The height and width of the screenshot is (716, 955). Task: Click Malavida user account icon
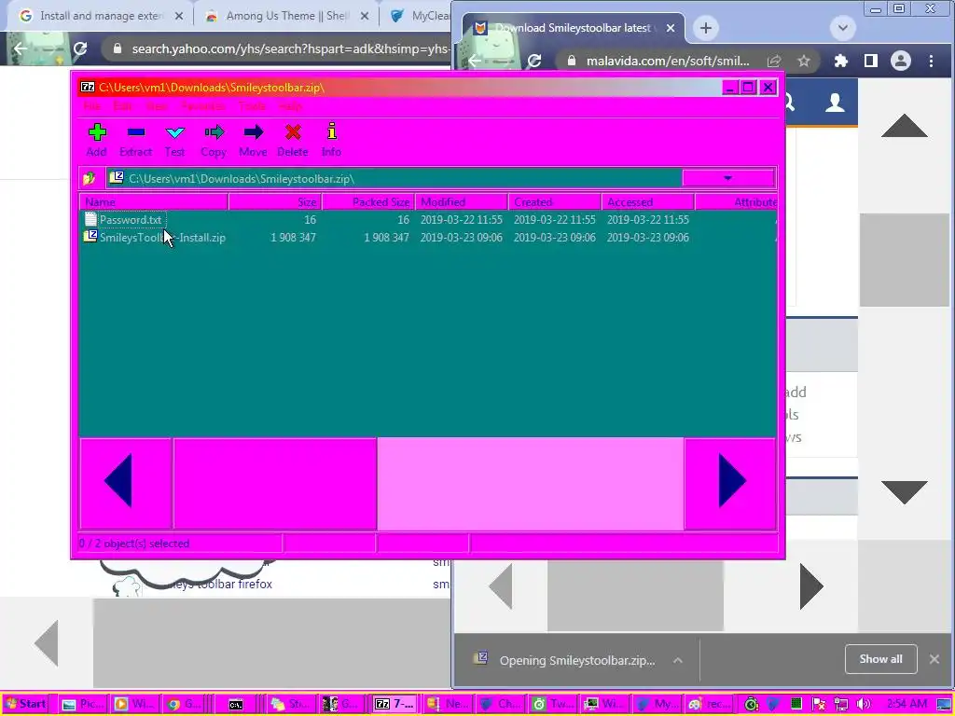[835, 103]
